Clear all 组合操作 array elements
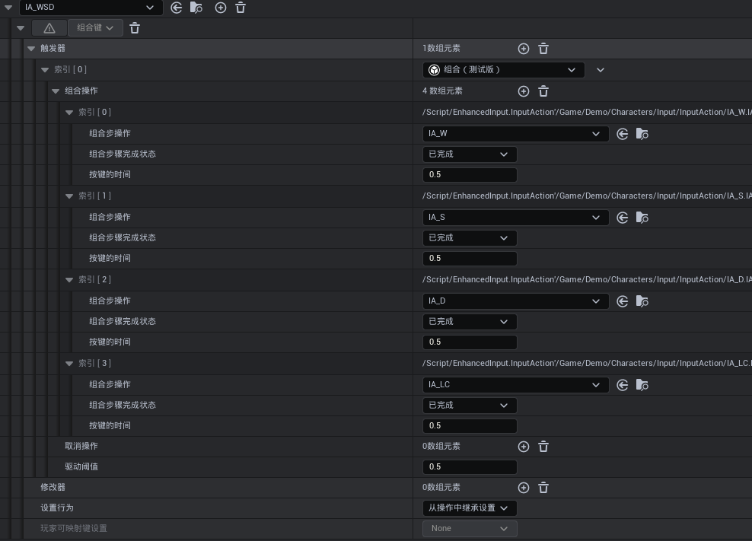This screenshot has height=541, width=752. tap(543, 91)
